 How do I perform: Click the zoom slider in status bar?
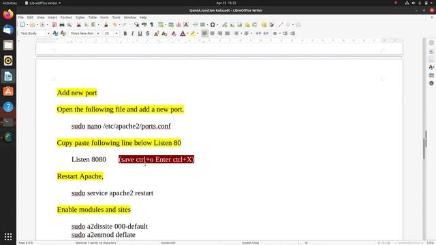tap(409, 243)
